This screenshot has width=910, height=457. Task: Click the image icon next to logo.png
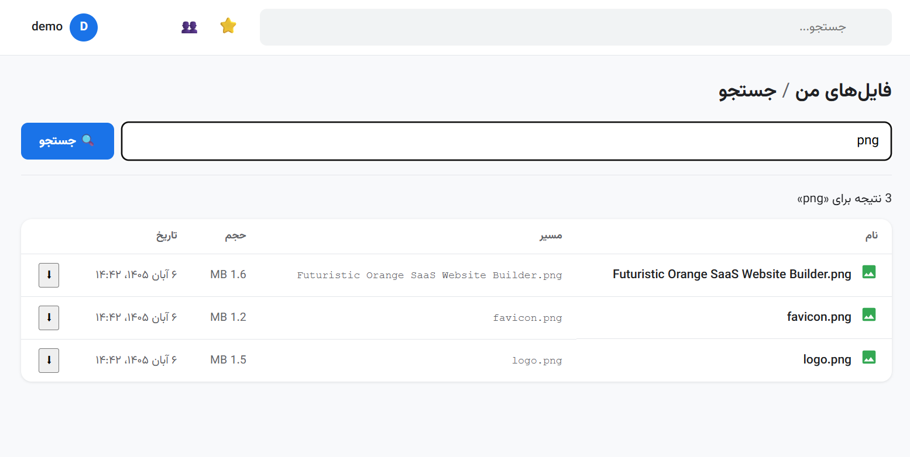pyautogui.click(x=869, y=358)
